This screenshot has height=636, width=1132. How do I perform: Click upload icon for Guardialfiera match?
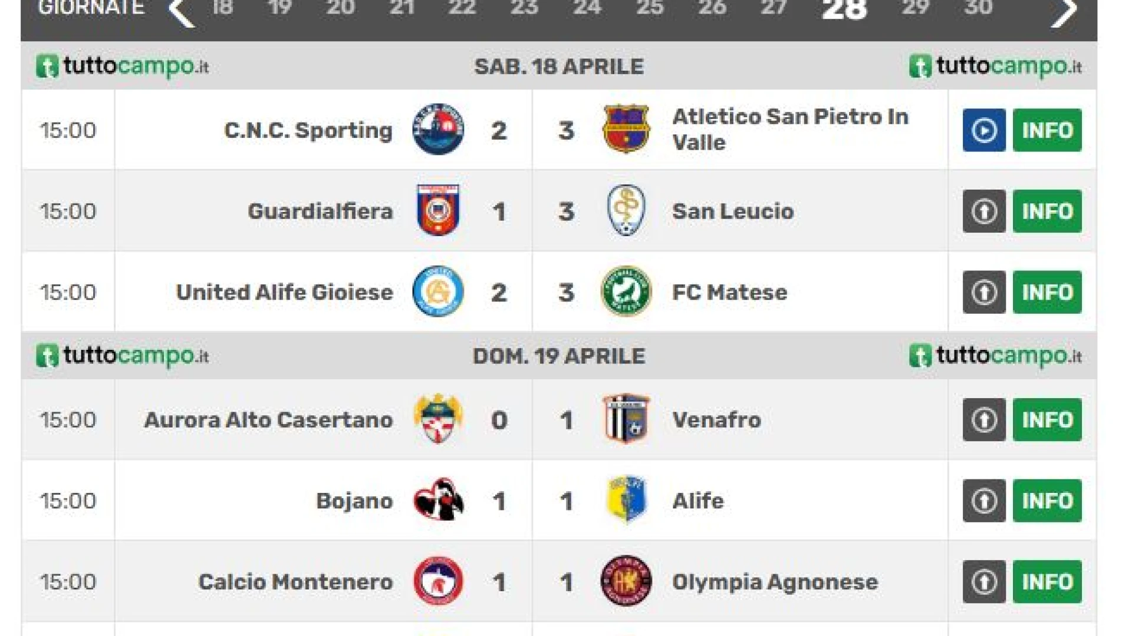click(x=983, y=211)
